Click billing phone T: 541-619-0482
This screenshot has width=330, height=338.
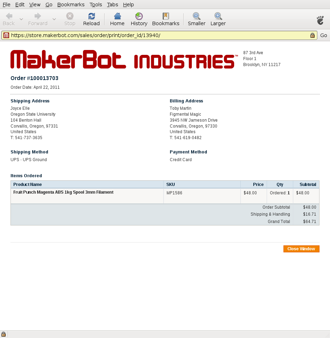tap(185, 137)
